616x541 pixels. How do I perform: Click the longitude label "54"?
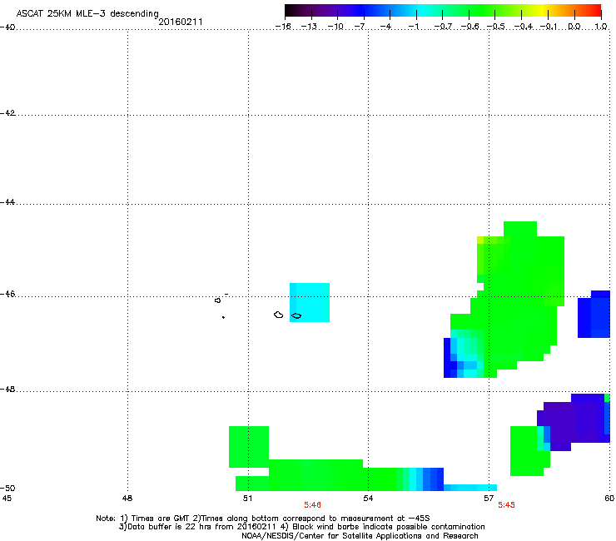tap(368, 499)
